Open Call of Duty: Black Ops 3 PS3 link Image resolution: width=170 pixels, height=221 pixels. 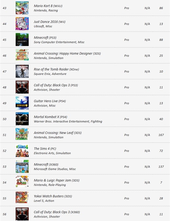[x=56, y=85]
